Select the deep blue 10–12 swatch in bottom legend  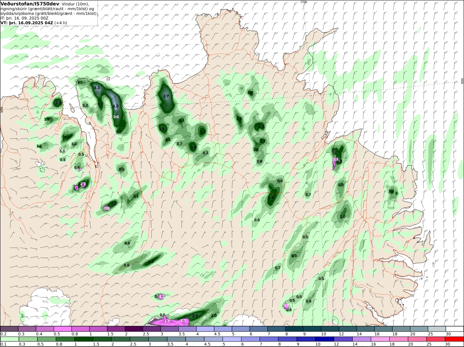(x=324, y=339)
